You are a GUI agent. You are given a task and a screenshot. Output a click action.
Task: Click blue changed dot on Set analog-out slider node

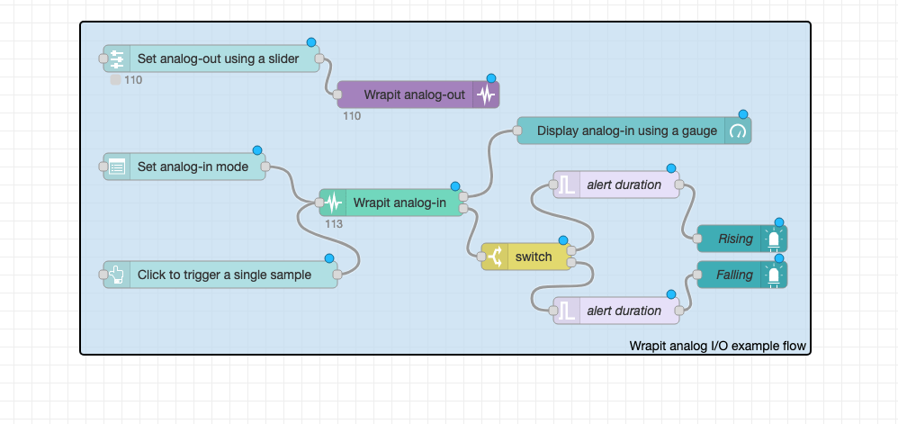311,42
